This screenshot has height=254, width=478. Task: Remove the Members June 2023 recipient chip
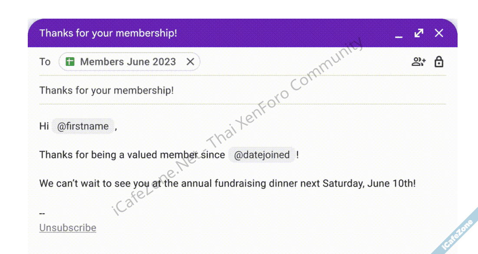coord(190,62)
